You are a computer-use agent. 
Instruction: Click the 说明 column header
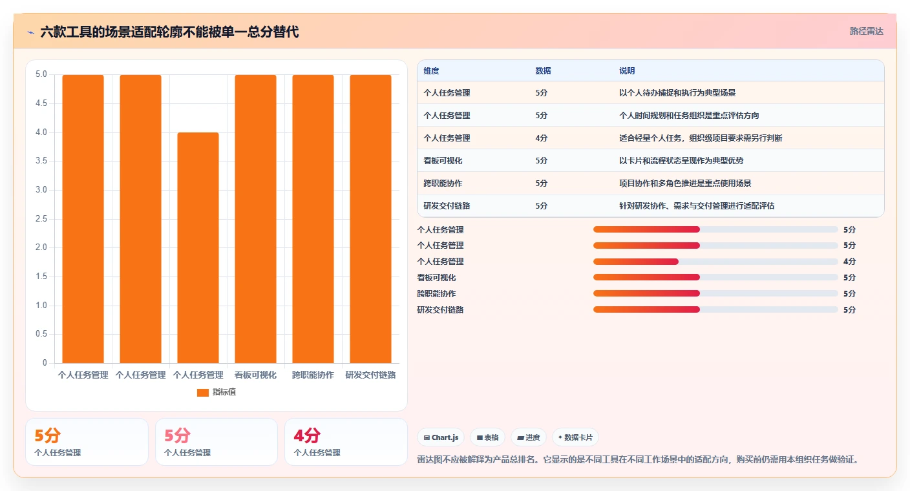(x=627, y=70)
